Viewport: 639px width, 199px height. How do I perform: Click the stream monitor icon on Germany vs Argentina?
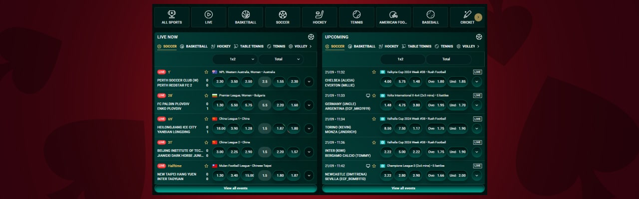click(368, 95)
